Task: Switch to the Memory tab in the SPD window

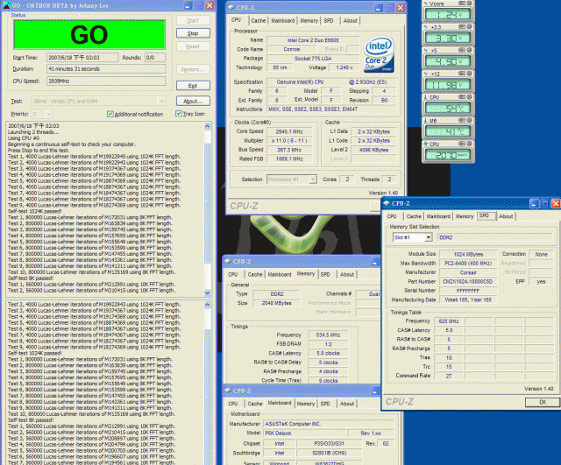Action: pyautogui.click(x=465, y=216)
